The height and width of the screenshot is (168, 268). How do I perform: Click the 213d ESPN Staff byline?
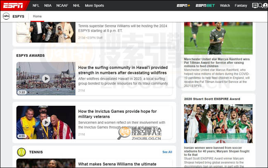(91, 38)
